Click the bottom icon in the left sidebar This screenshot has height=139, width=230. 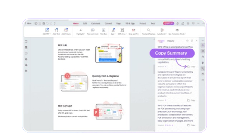tap(26, 71)
